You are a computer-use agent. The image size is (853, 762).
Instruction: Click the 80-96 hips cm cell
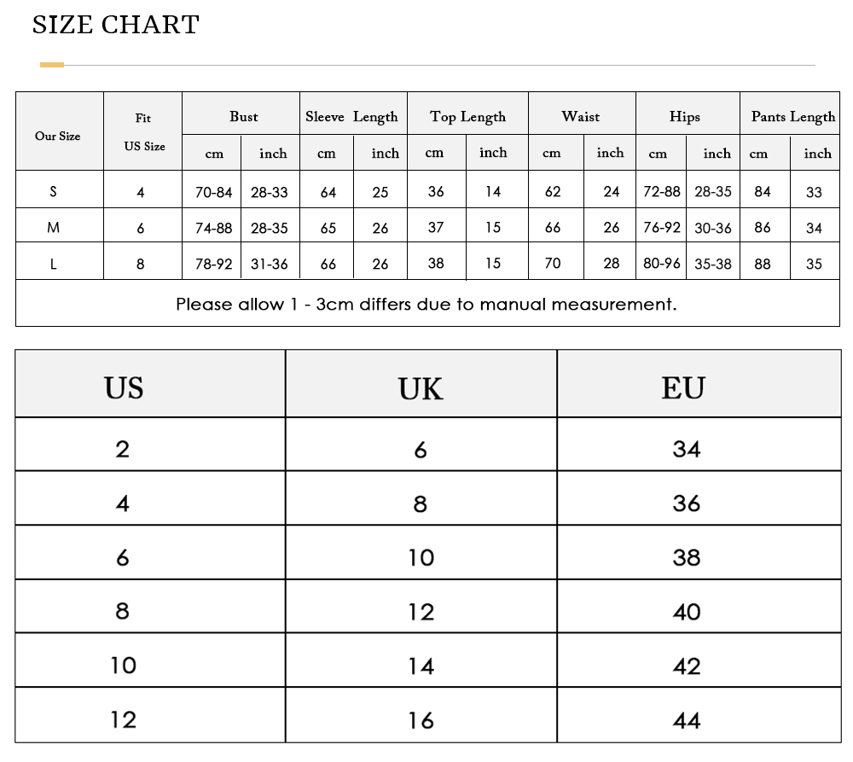[662, 264]
